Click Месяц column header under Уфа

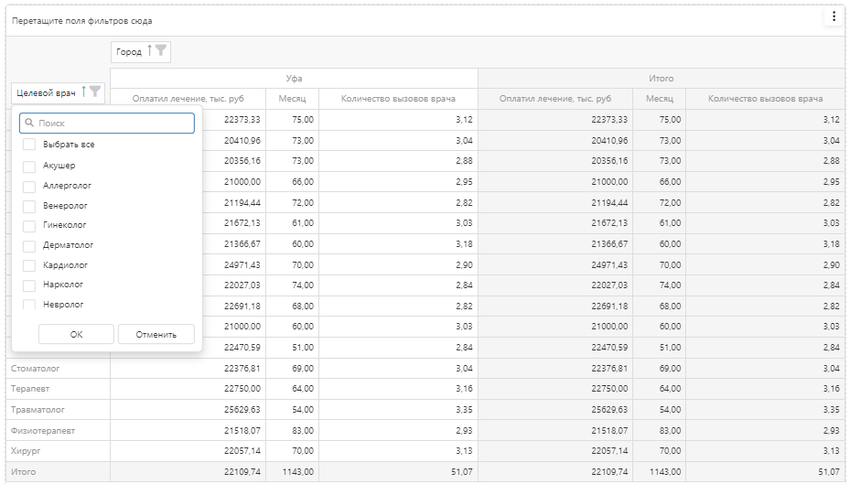point(293,99)
